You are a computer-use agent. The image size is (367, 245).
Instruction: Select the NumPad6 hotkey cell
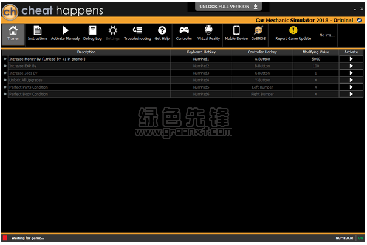pyautogui.click(x=201, y=94)
